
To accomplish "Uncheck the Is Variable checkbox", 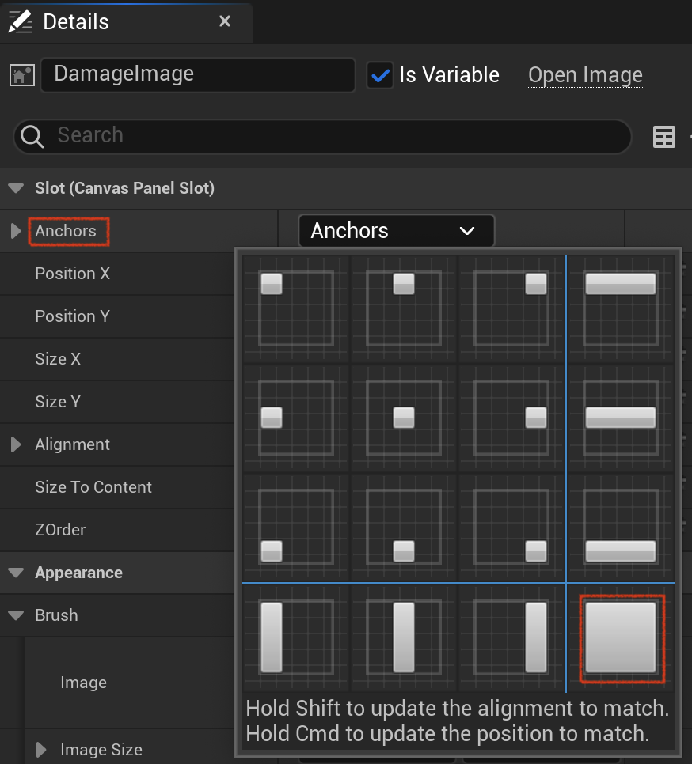I will click(380, 75).
